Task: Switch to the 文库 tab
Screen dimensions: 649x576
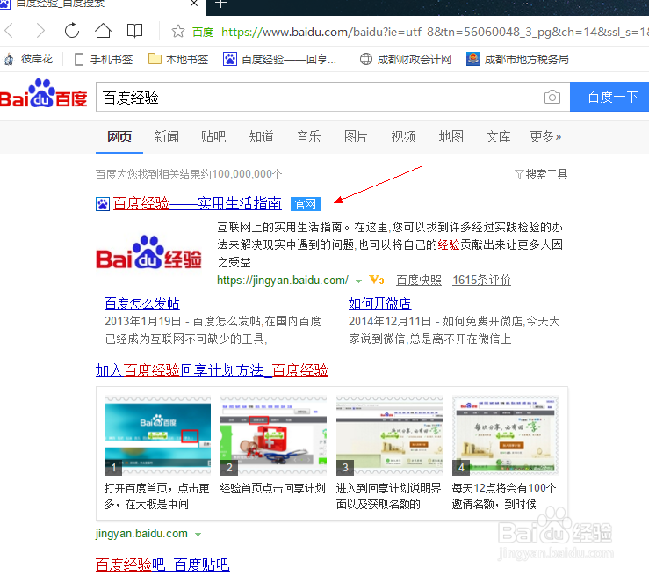Action: point(498,136)
